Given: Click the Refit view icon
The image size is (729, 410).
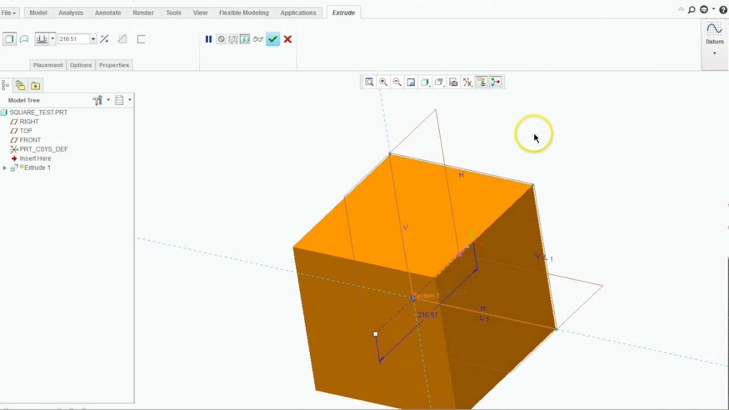Looking at the screenshot, I should (370, 82).
